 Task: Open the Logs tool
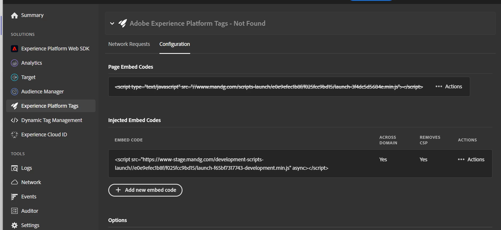point(51,168)
